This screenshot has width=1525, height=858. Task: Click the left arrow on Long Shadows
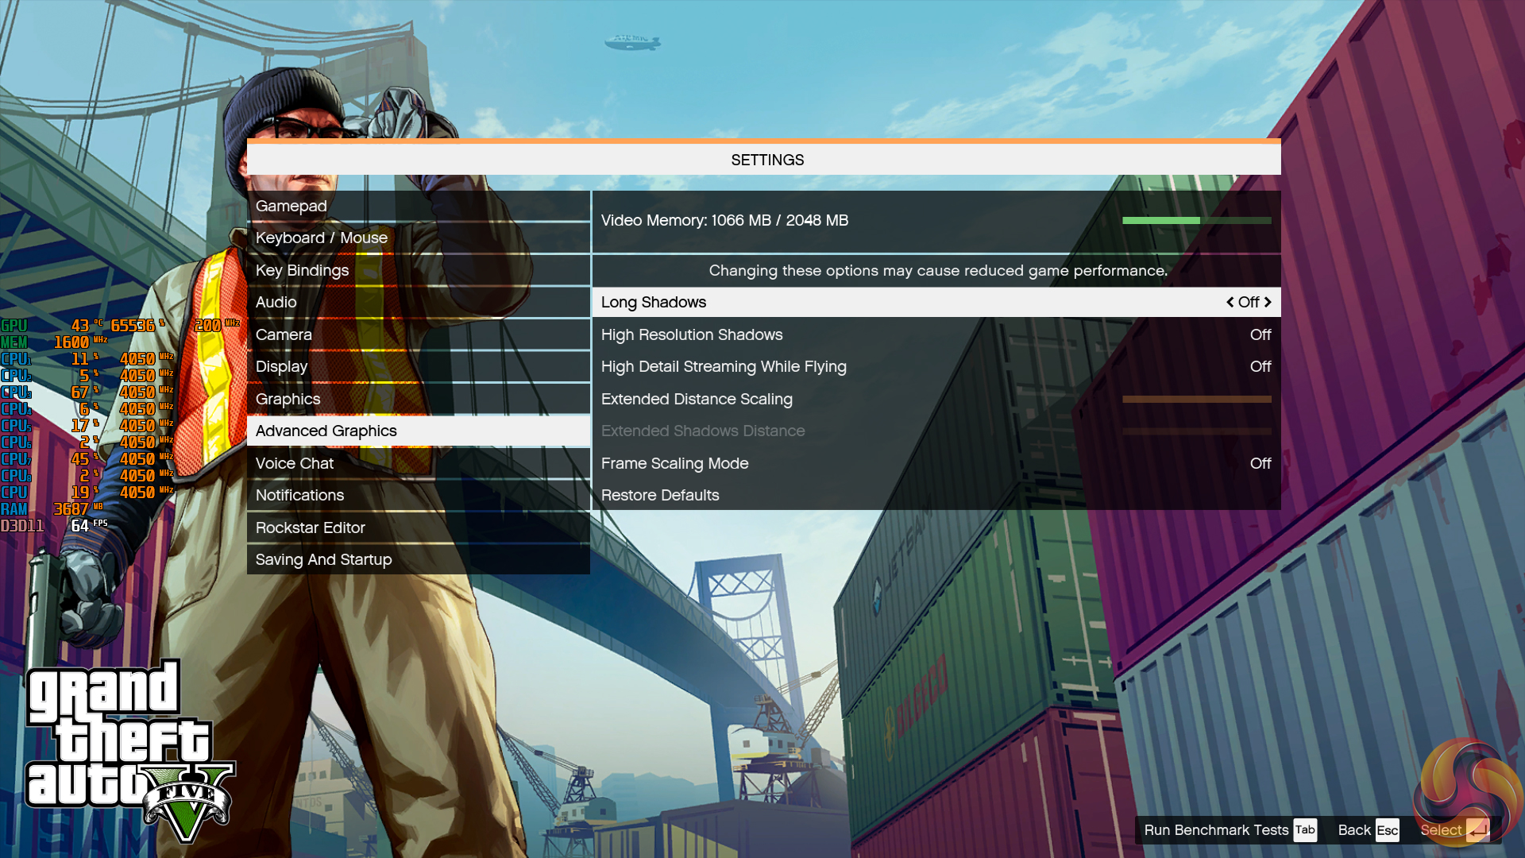[1230, 302]
